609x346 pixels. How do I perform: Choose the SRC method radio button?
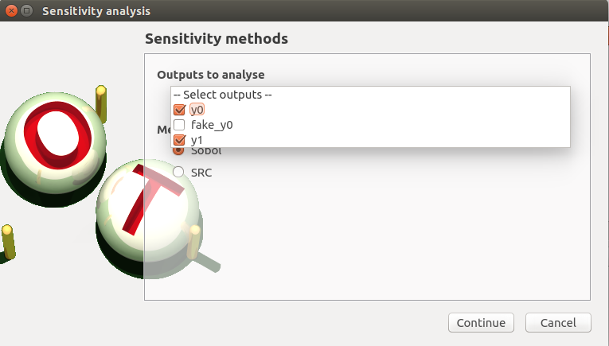coord(178,172)
